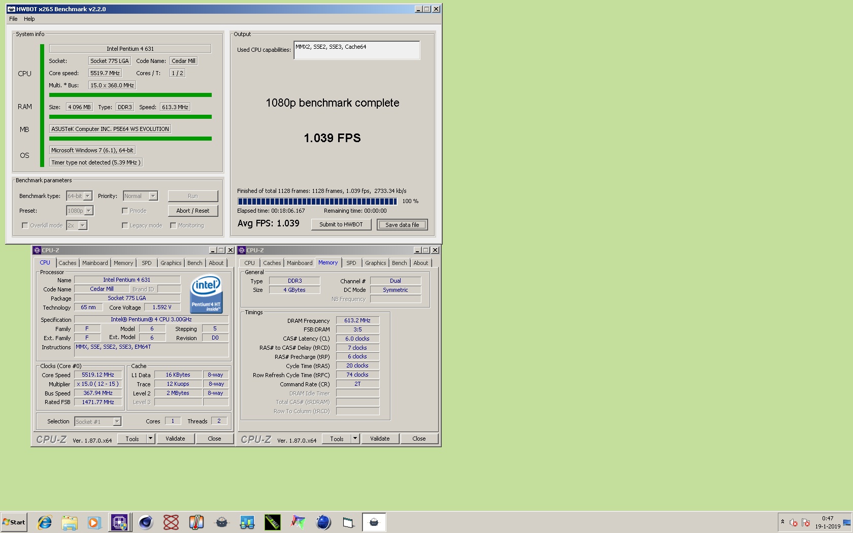This screenshot has width=853, height=533.
Task: Switch to Bench tab in left CPU-Z
Action: 195,263
